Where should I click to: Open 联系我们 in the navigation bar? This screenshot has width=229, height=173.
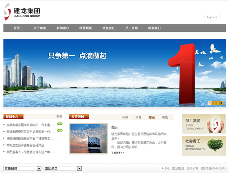point(154,28)
